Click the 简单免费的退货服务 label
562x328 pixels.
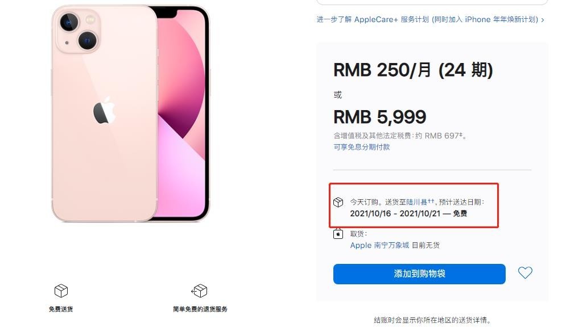200,309
